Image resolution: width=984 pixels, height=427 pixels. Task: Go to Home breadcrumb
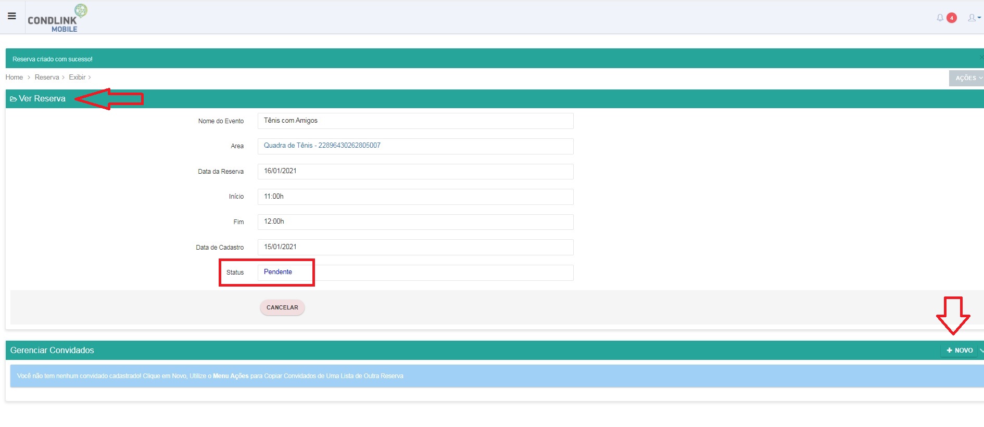pyautogui.click(x=14, y=77)
